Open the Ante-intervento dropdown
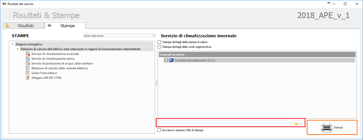The image size is (363, 140). pos(154,36)
